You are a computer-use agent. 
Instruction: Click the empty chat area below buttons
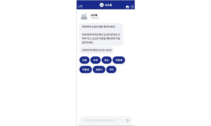106,94
